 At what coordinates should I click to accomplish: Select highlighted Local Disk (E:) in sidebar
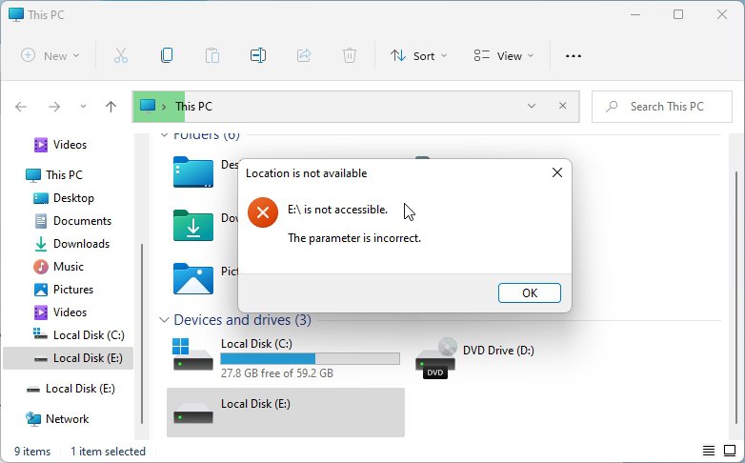pos(68,358)
